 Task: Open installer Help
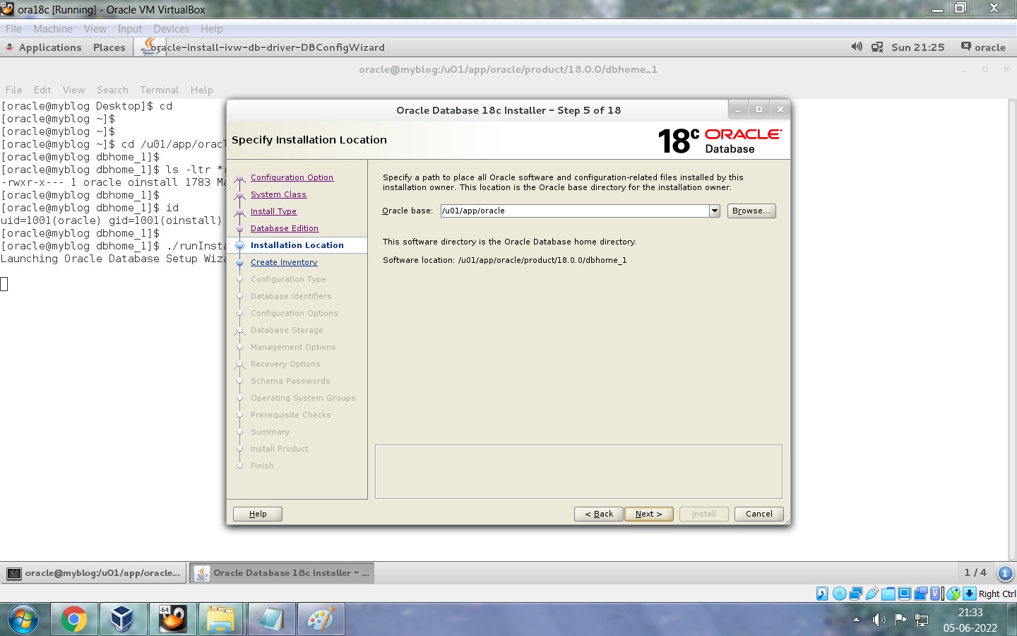pyautogui.click(x=258, y=514)
